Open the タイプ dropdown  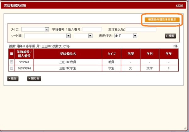[35, 29]
